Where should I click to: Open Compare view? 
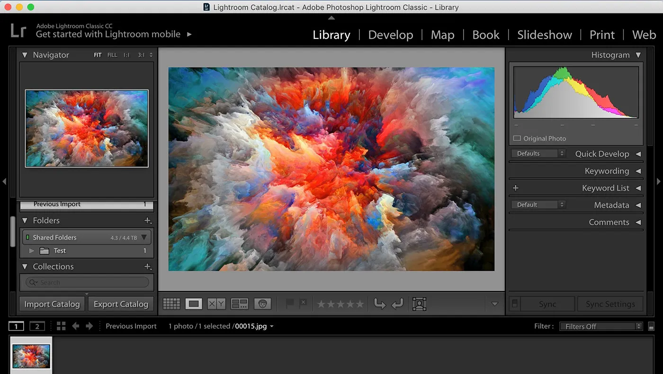point(217,303)
